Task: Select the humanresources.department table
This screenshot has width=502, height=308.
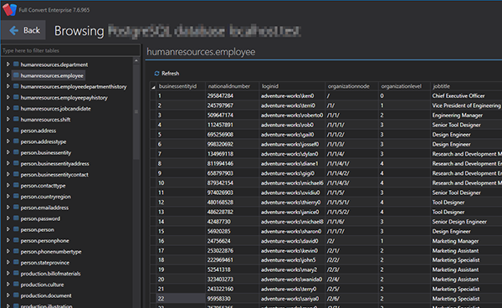Action: [54, 64]
